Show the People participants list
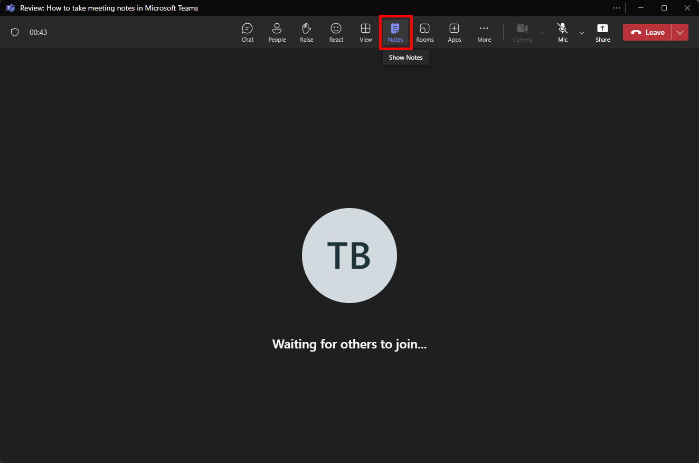Viewport: 699px width, 463px height. 277,32
